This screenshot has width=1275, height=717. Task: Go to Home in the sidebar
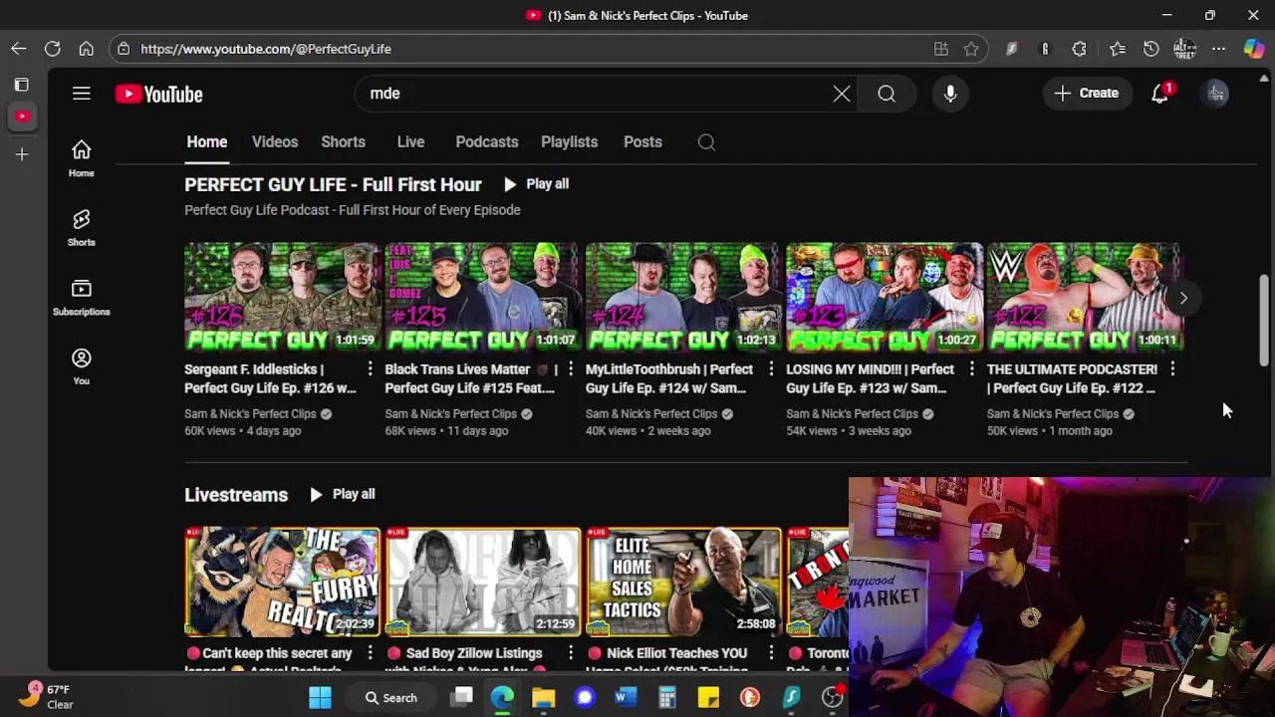pos(82,158)
